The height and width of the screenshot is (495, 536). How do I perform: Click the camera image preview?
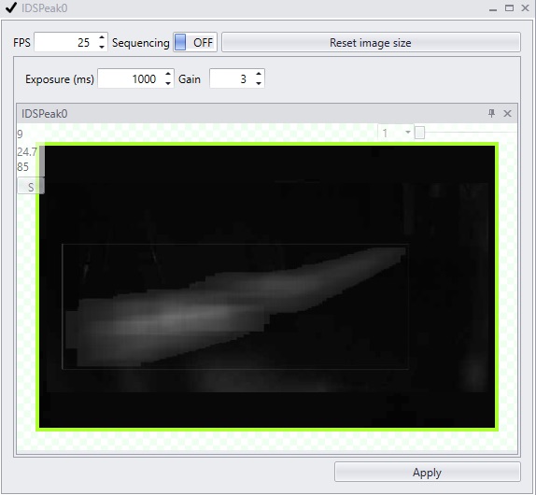pos(267,287)
